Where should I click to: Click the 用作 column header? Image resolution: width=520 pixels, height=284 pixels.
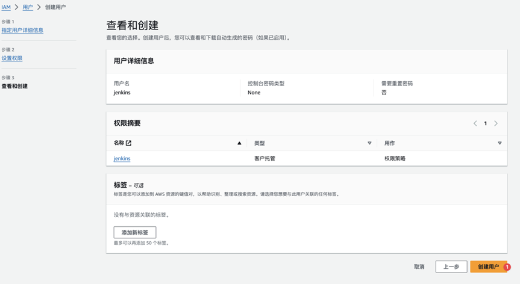point(389,143)
